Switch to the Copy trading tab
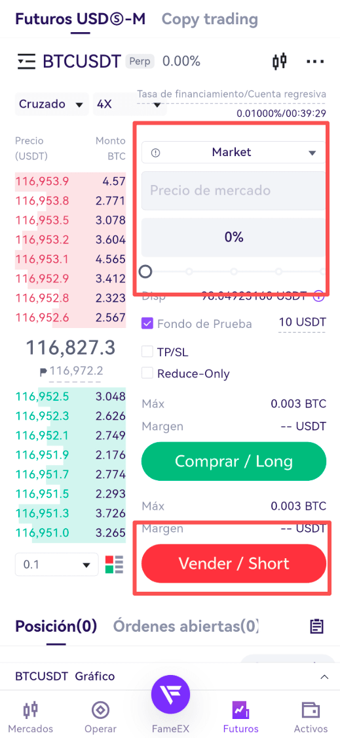The height and width of the screenshot is (738, 340). click(x=210, y=19)
